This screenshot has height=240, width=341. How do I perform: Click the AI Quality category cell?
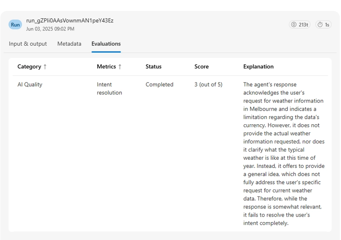tap(30, 85)
